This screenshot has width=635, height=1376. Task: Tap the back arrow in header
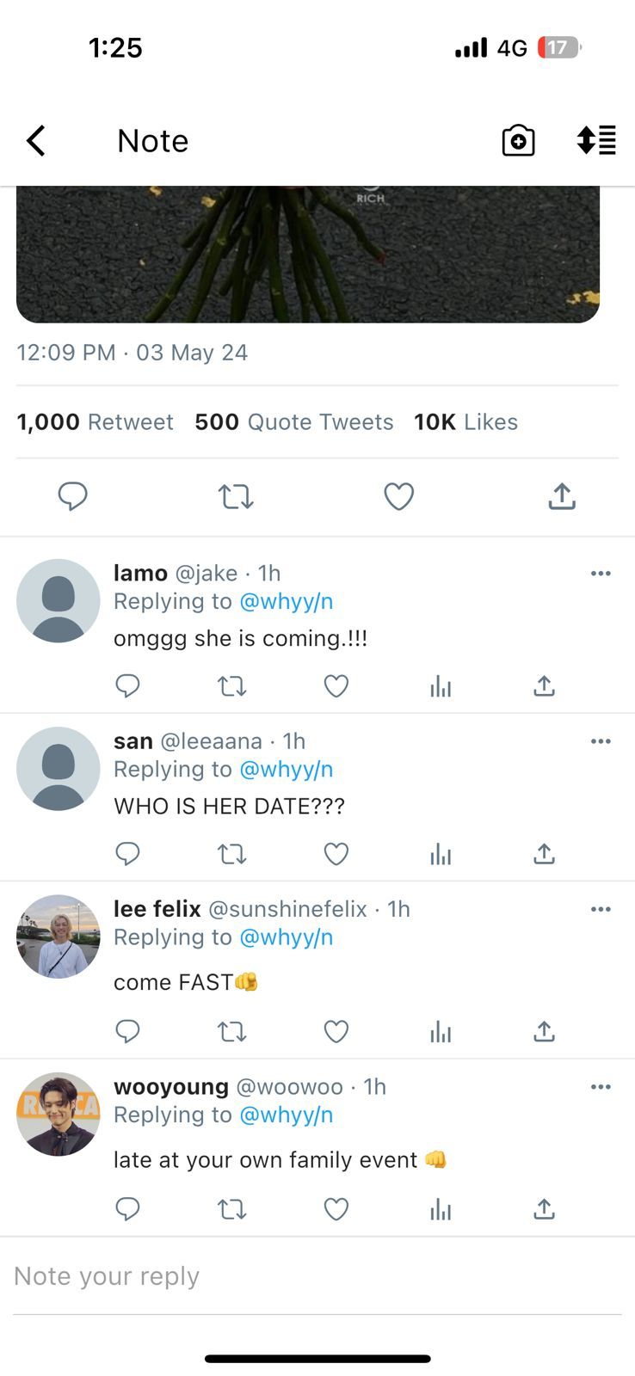tap(36, 141)
